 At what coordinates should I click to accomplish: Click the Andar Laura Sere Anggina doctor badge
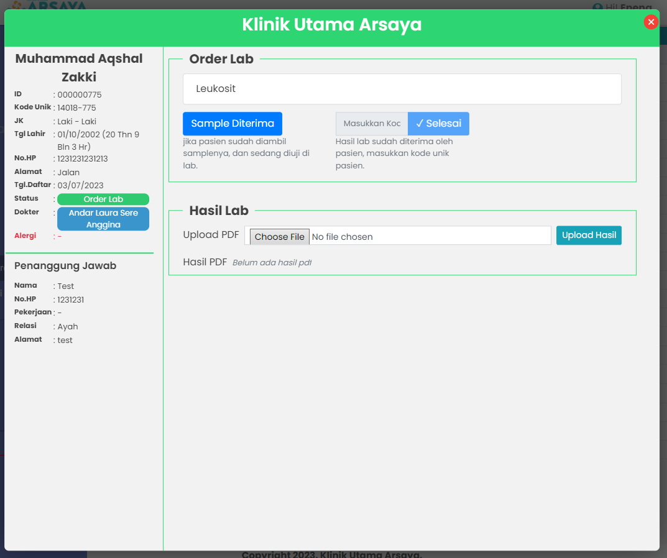(103, 219)
